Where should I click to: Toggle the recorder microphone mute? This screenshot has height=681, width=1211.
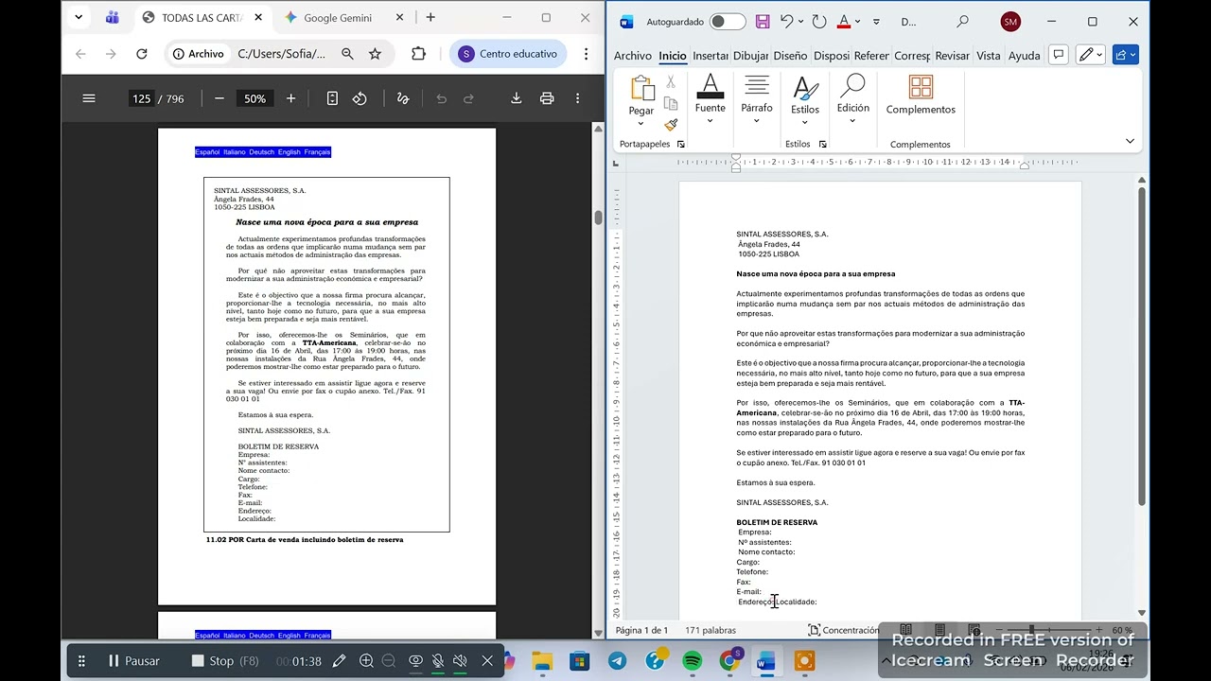(x=437, y=661)
